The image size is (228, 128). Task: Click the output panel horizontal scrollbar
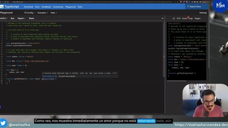click(x=176, y=81)
